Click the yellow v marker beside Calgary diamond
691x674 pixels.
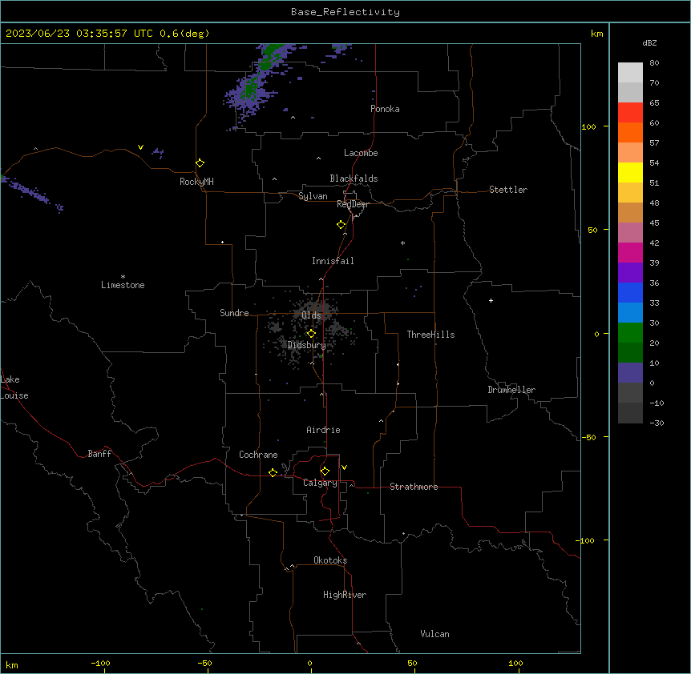click(344, 467)
